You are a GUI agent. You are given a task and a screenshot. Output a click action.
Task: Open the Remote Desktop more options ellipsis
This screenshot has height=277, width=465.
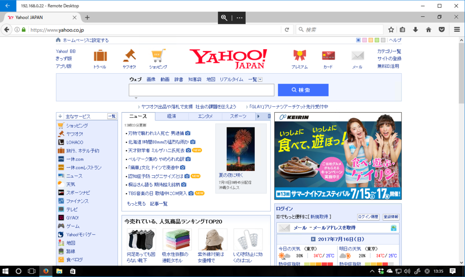(239, 18)
